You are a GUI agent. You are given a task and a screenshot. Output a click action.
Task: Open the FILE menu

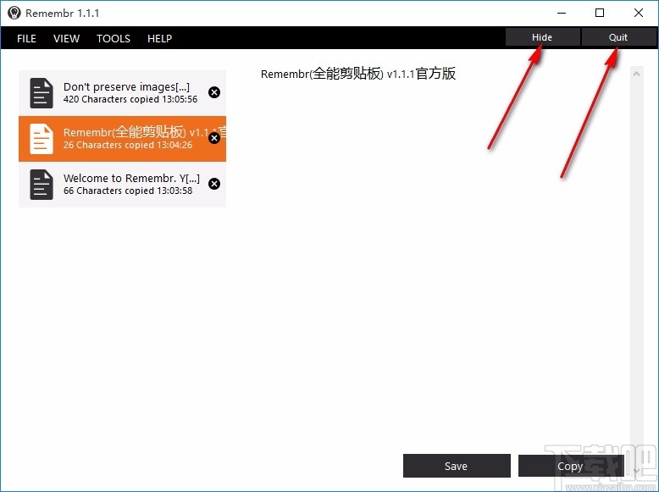(26, 39)
